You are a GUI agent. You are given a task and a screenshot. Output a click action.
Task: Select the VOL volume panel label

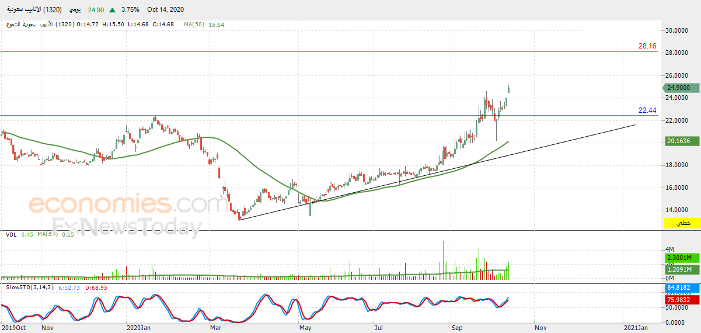tap(11, 235)
